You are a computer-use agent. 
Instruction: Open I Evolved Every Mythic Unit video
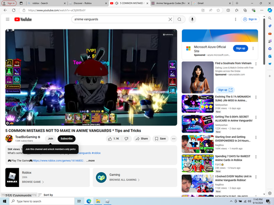[198, 184]
